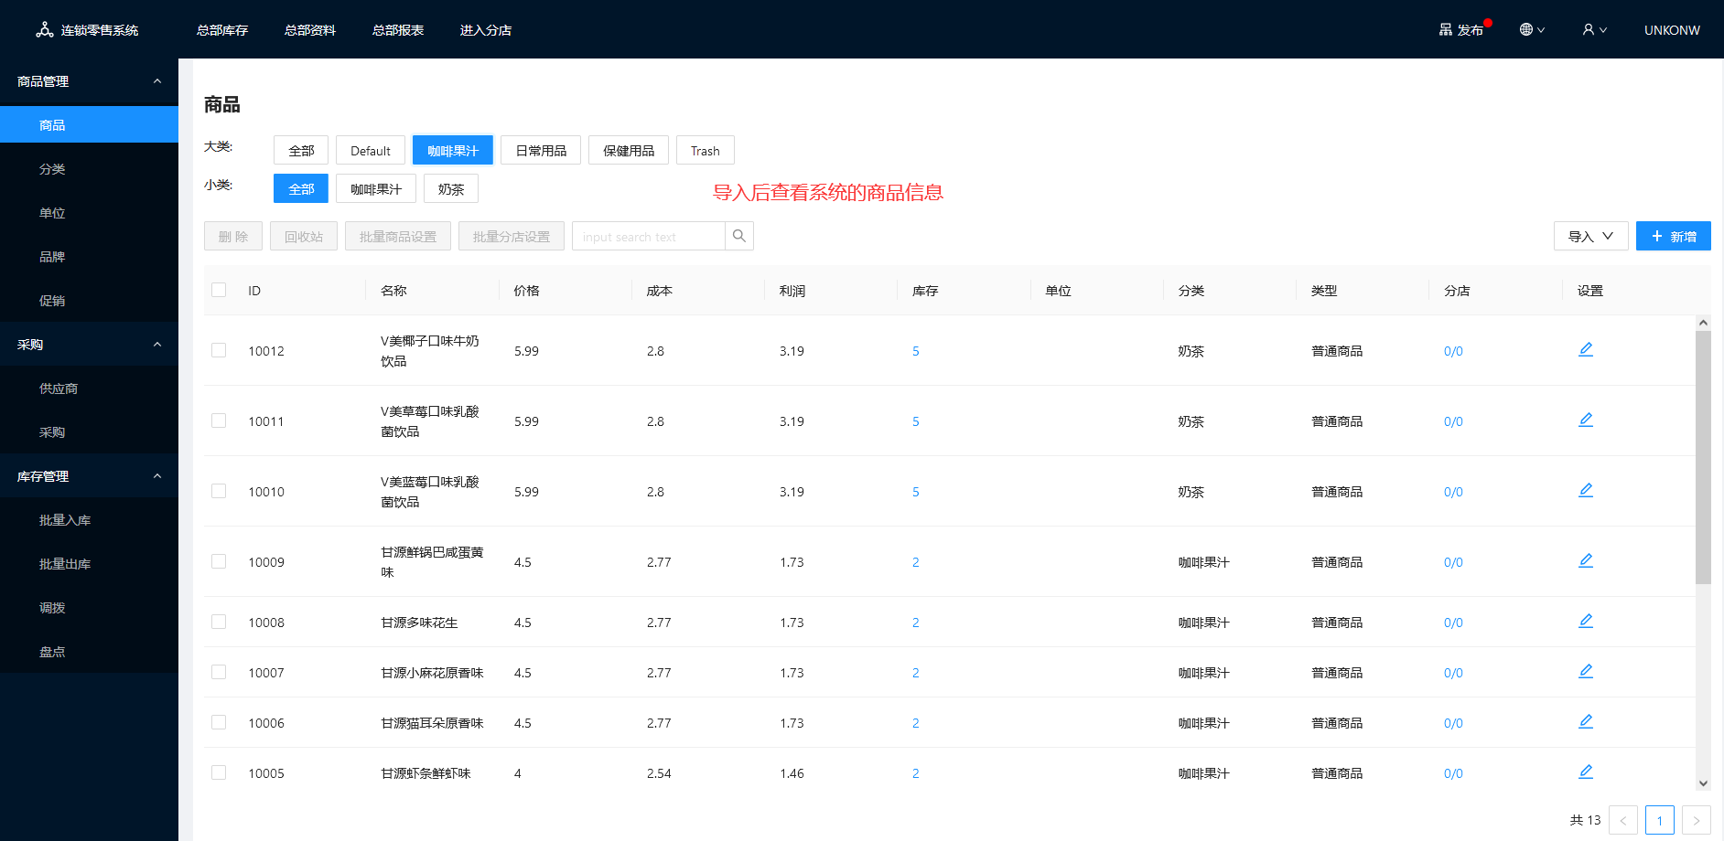Click the 发布 publish icon
The width and height of the screenshot is (1724, 841).
click(1446, 30)
